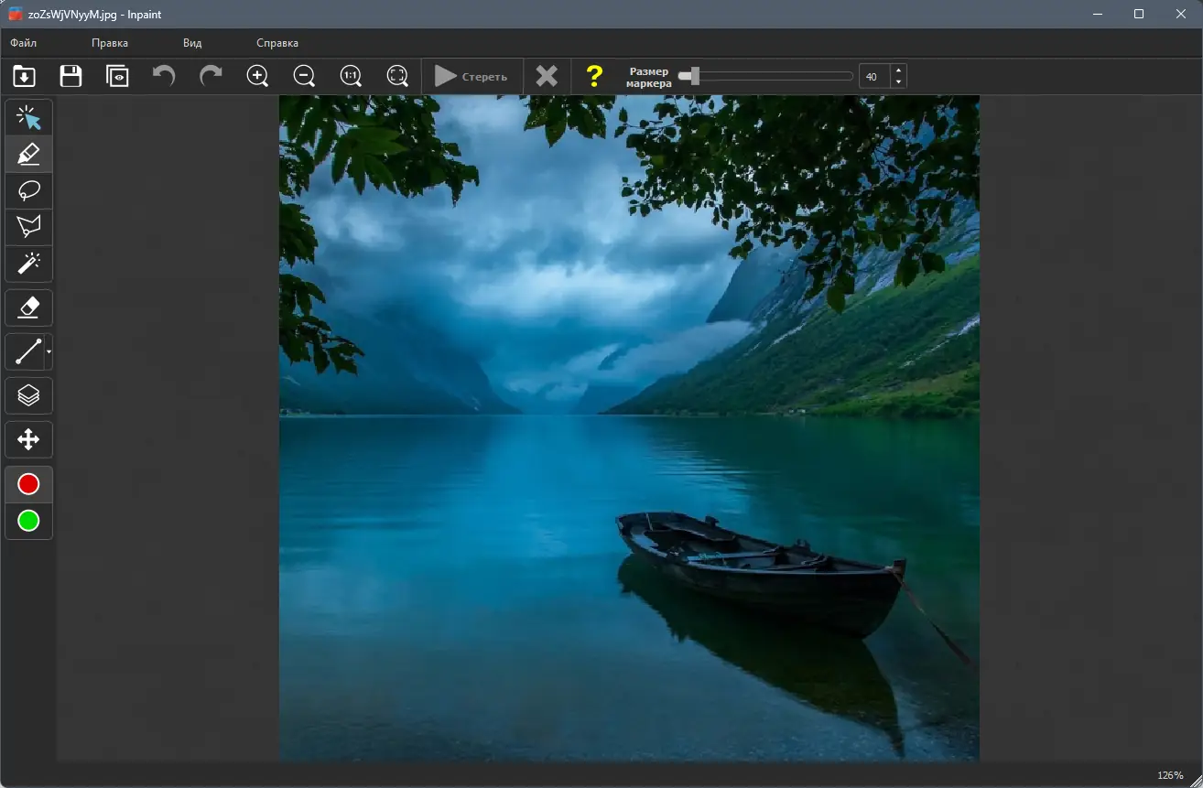Increase marker size with the up arrow
This screenshot has height=788, width=1203.
[x=898, y=70]
